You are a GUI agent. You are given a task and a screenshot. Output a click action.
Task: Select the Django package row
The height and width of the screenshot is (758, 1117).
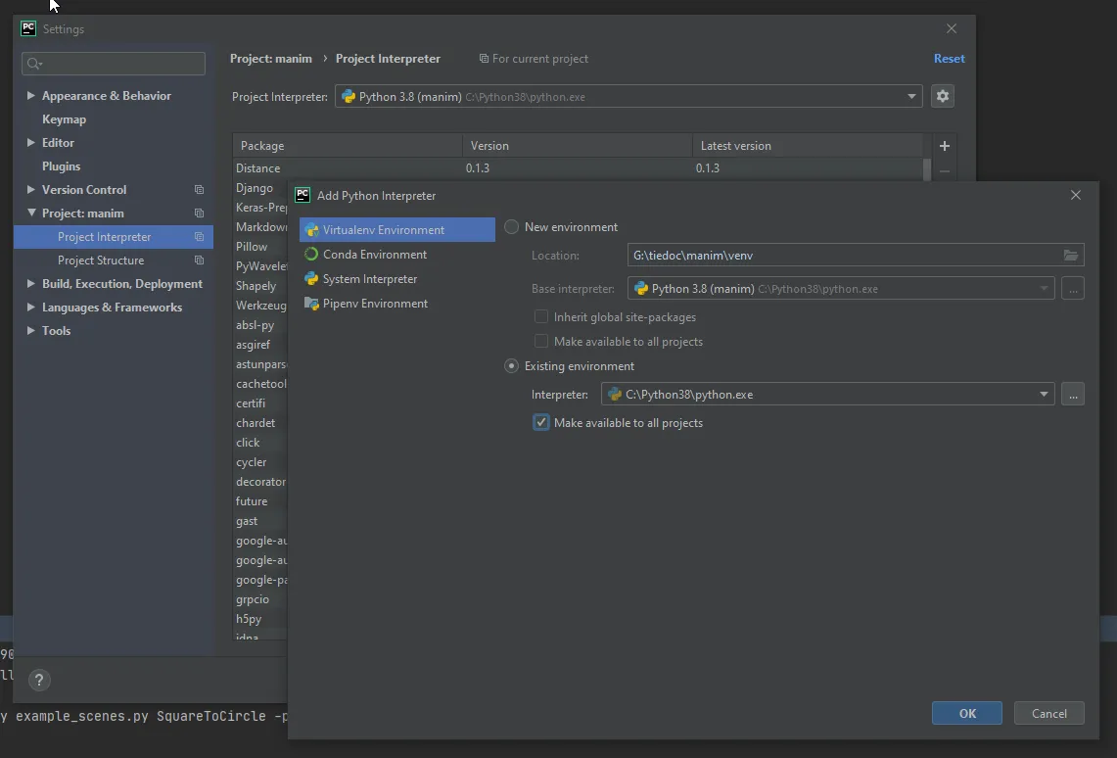pyautogui.click(x=260, y=188)
